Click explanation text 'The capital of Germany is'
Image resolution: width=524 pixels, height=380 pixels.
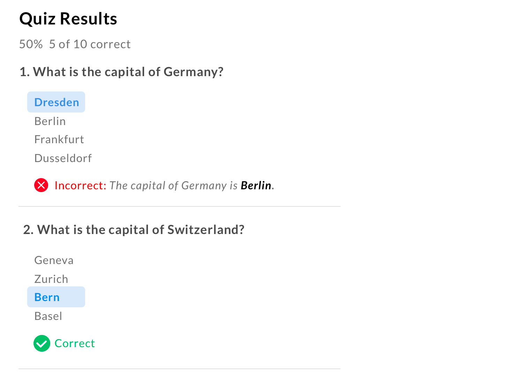(x=173, y=185)
